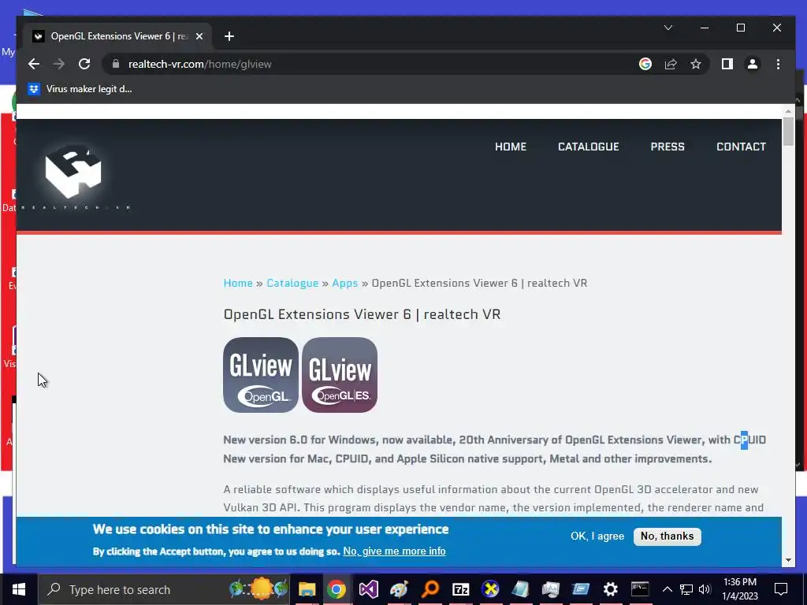Reload the current page
The image size is (807, 605).
(84, 64)
